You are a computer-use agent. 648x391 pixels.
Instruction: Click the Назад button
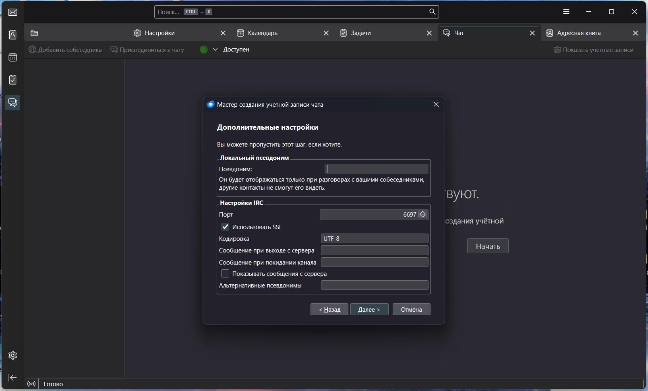click(x=329, y=309)
